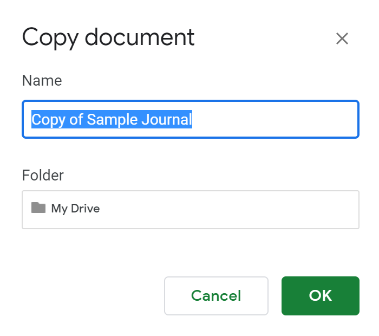
Task: Confirm the copy with the OK button
Action: (320, 295)
